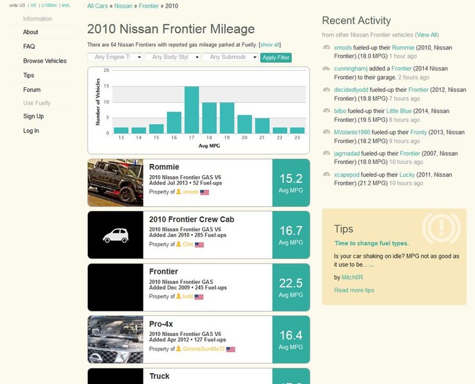The image size is (475, 384).
Task: Click View All recent activity
Action: [427, 35]
